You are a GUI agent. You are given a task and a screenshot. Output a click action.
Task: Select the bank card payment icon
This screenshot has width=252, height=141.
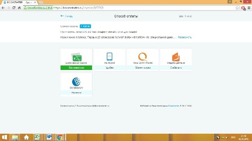click(x=76, y=57)
